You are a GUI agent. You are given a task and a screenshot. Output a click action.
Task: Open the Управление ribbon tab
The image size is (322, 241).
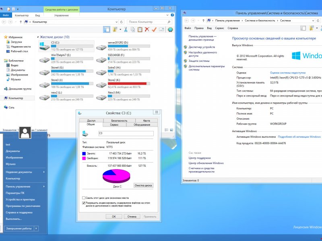pyautogui.click(x=62, y=15)
